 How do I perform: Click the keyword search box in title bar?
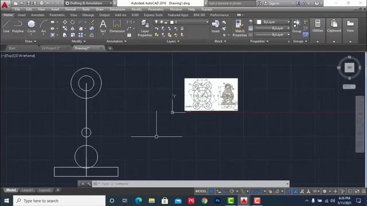[232, 3]
